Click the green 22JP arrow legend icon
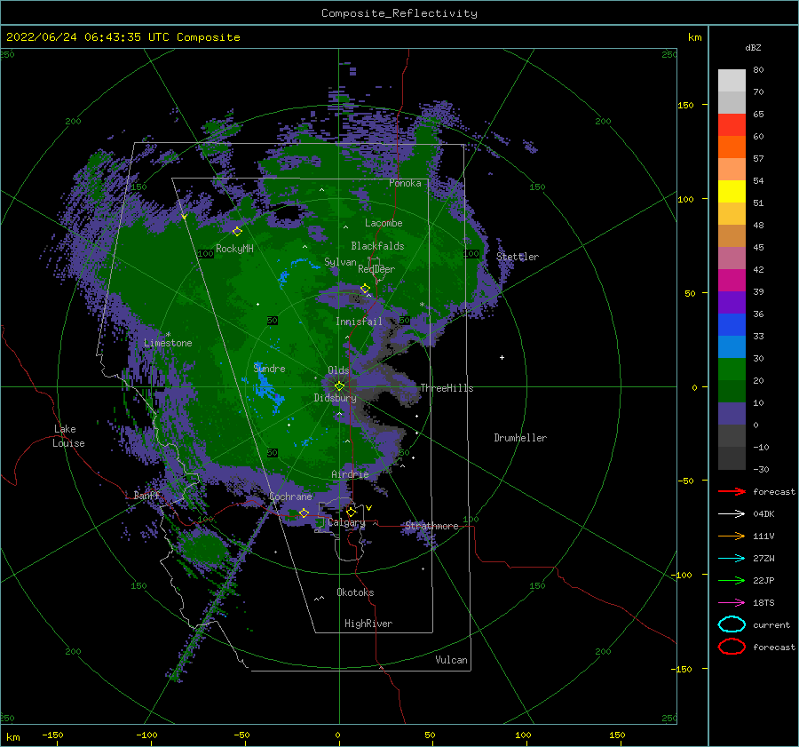The width and height of the screenshot is (799, 747). click(x=732, y=580)
